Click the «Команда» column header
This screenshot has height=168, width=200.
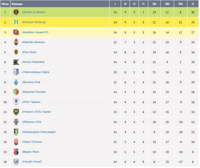[x=17, y=4]
